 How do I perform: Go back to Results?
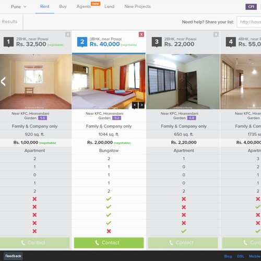point(9,21)
